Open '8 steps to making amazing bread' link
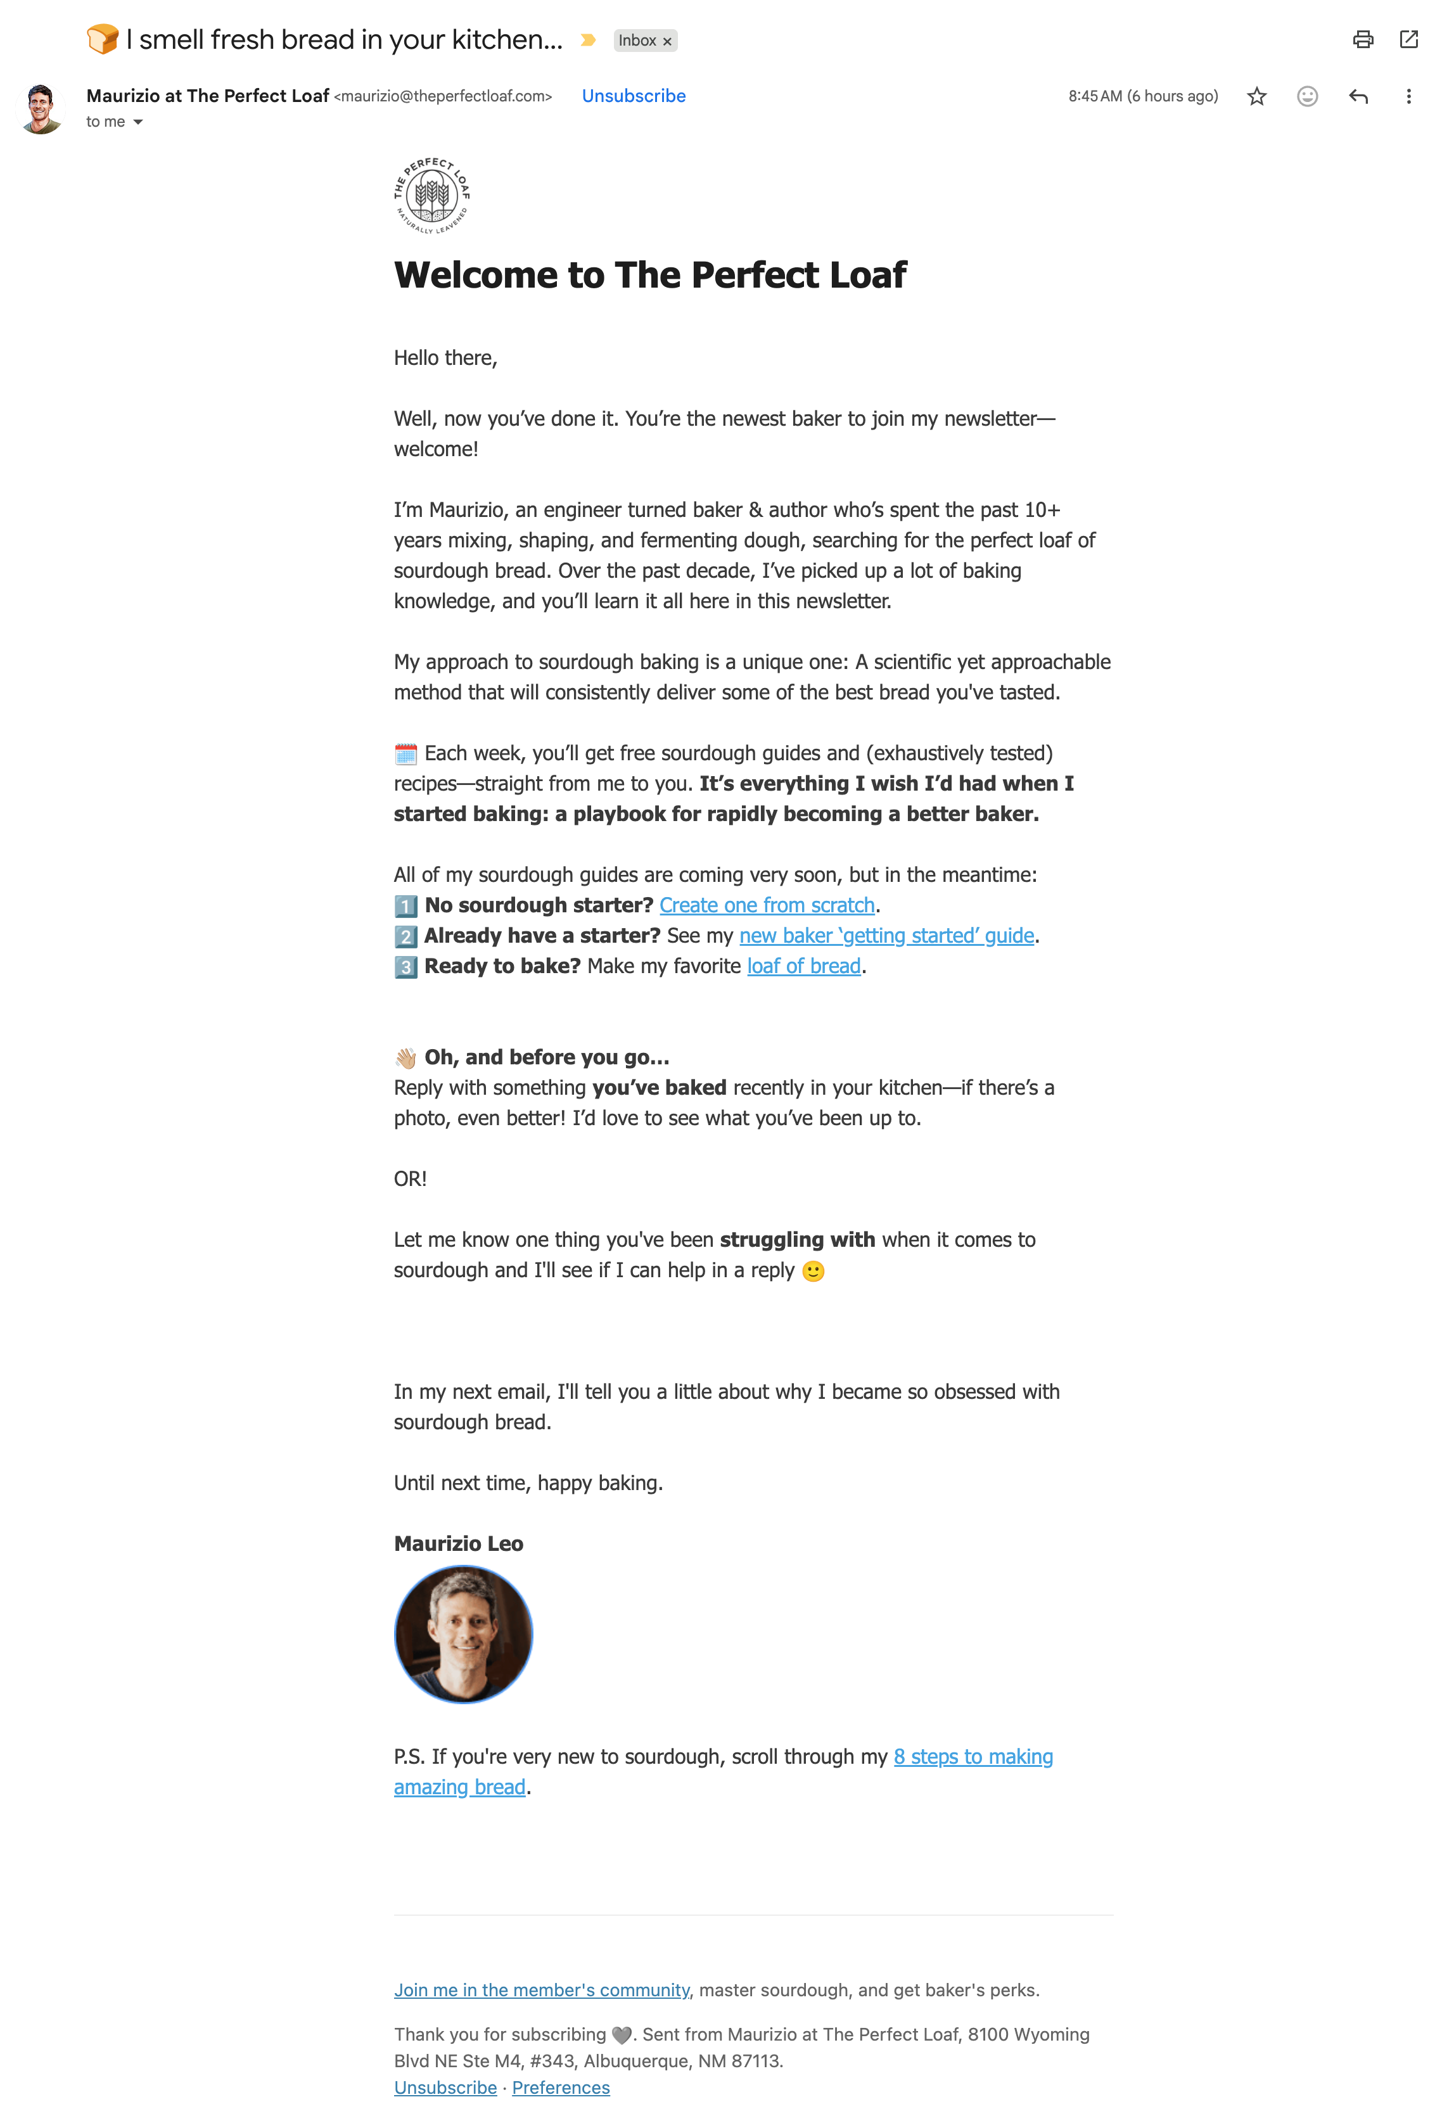This screenshot has height=2116, width=1442. coord(973,1756)
